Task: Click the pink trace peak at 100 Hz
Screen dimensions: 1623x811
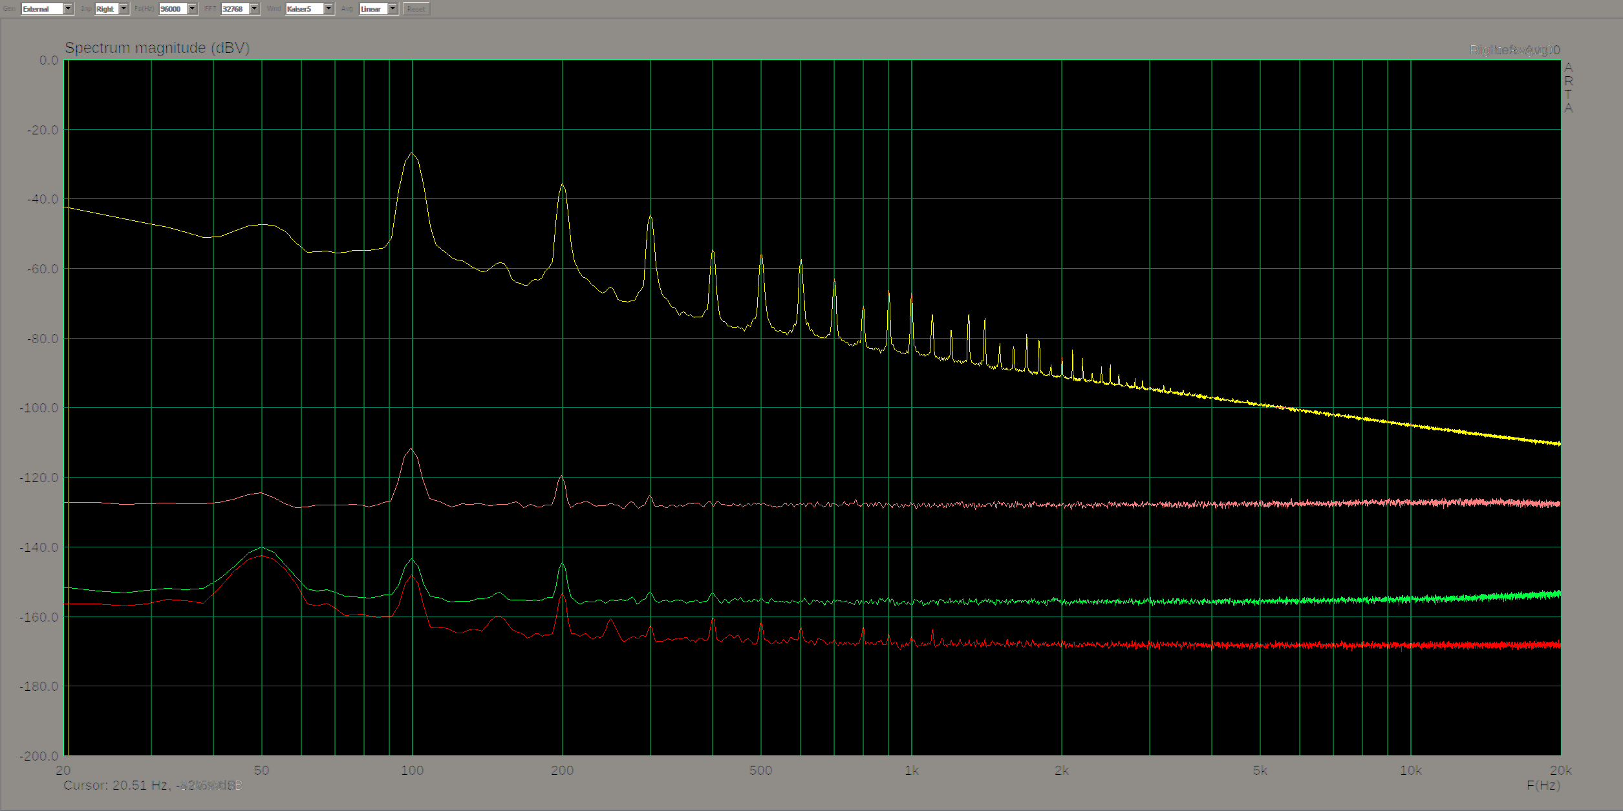Action: (x=411, y=449)
